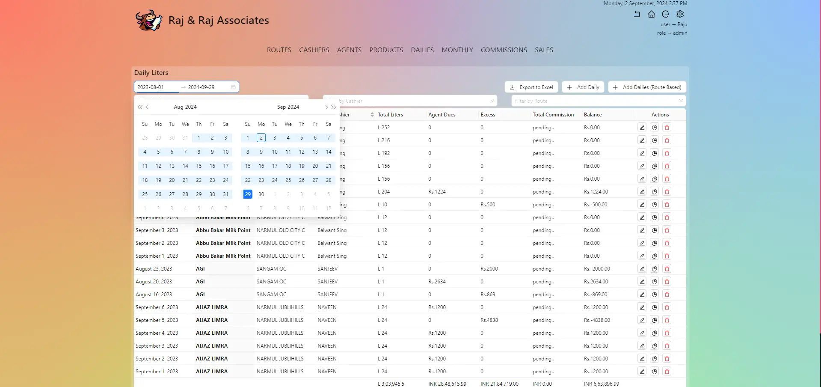Open the PRODUCTS menu

[386, 50]
